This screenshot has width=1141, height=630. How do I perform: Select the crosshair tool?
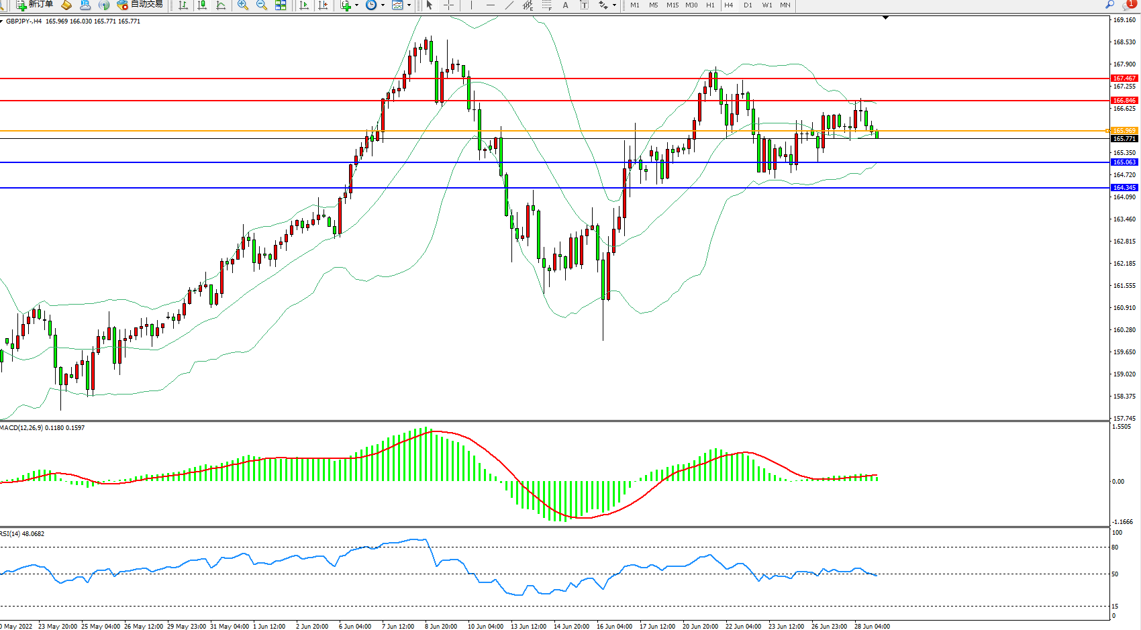pos(448,5)
